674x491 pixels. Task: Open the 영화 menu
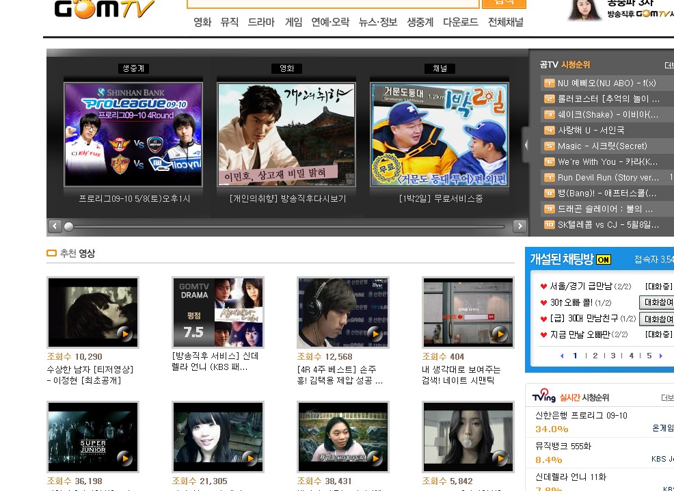click(x=202, y=22)
